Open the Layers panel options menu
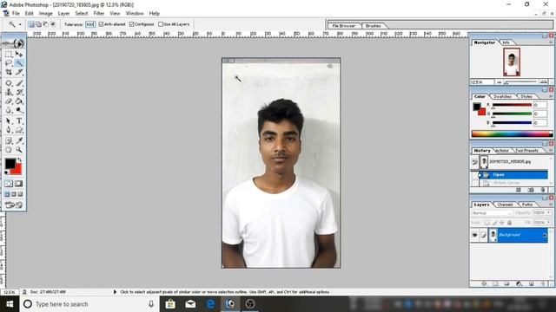 point(551,205)
